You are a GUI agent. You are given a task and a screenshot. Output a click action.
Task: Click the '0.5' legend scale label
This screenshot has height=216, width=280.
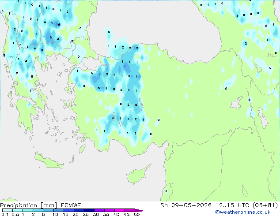click(15, 214)
